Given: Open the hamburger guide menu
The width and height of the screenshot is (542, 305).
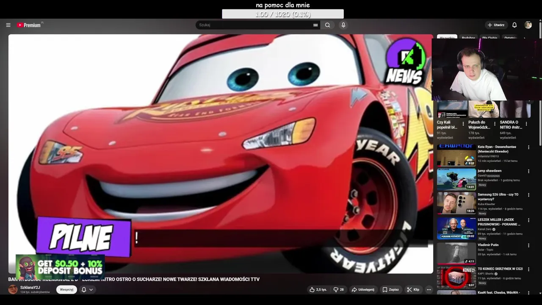Looking at the screenshot, I should (8, 25).
